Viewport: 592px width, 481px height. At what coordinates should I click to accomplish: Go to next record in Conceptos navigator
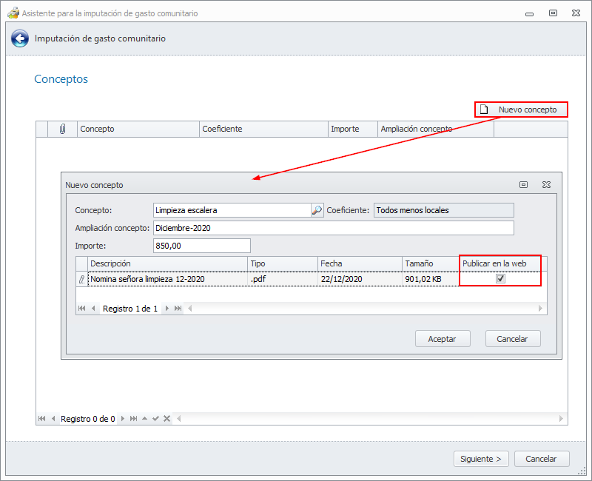[x=122, y=419]
